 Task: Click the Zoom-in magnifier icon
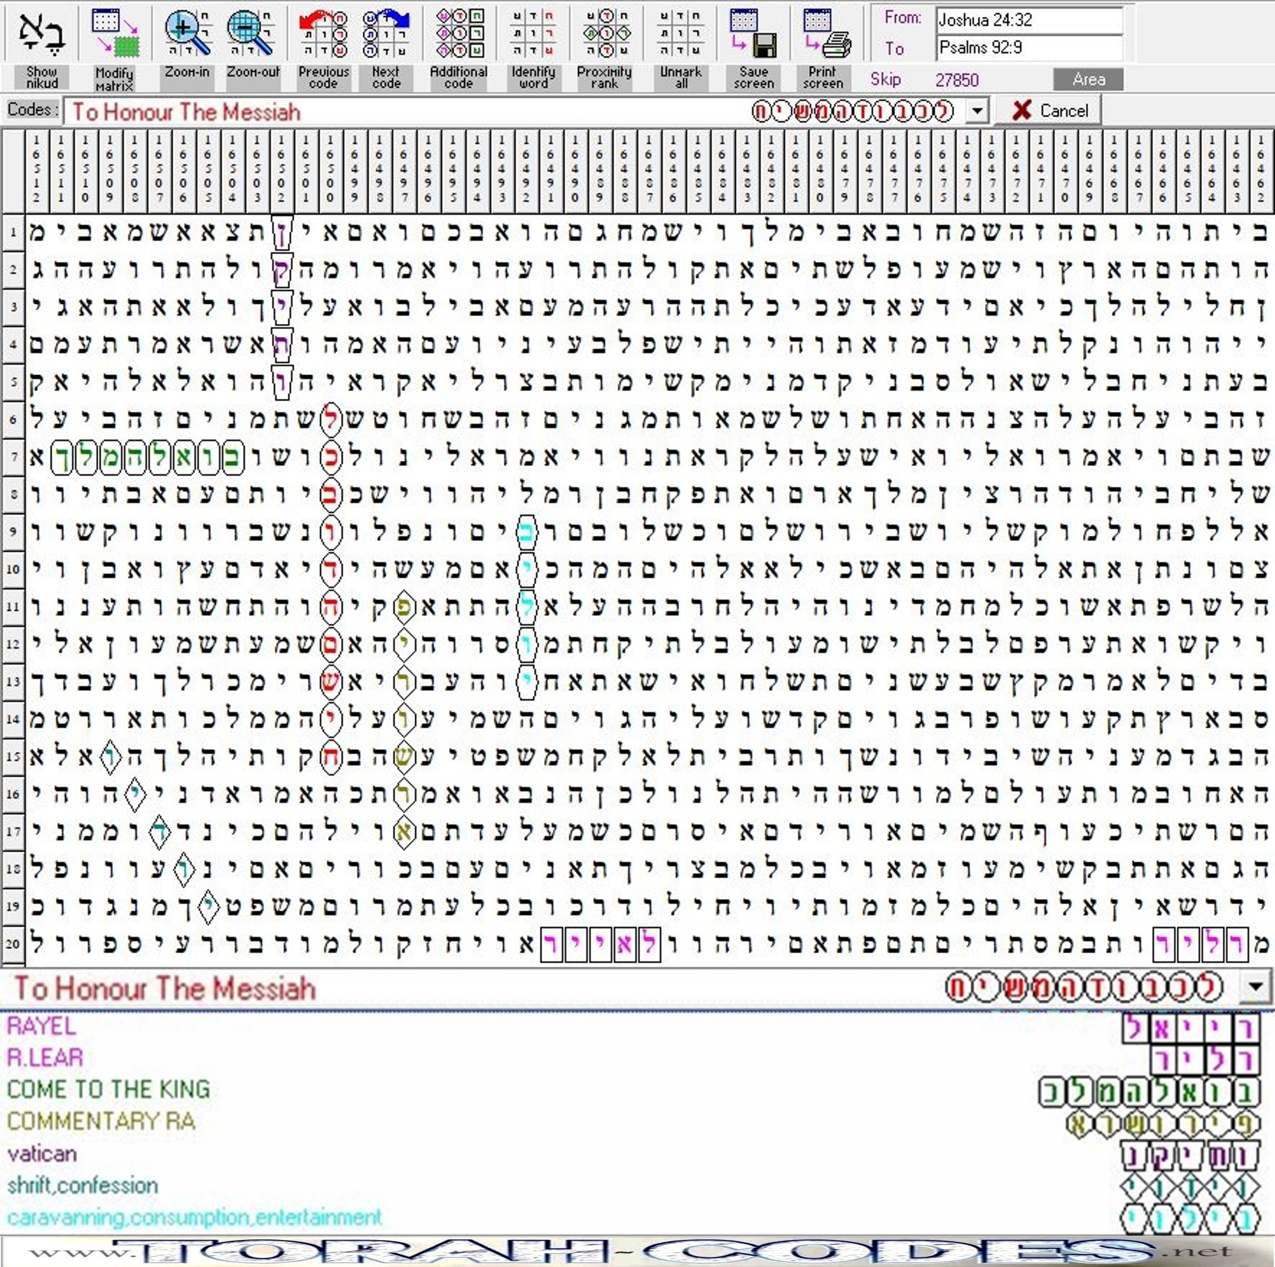(x=188, y=33)
